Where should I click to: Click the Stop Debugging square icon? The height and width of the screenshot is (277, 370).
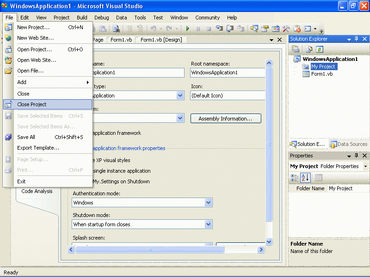[209, 29]
